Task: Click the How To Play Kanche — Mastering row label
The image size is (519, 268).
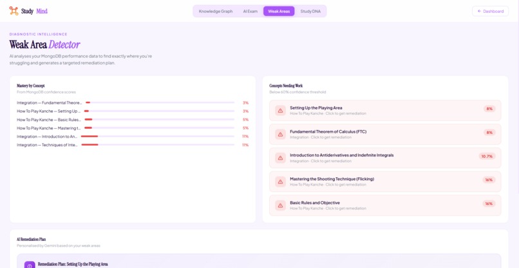Action: (x=49, y=128)
